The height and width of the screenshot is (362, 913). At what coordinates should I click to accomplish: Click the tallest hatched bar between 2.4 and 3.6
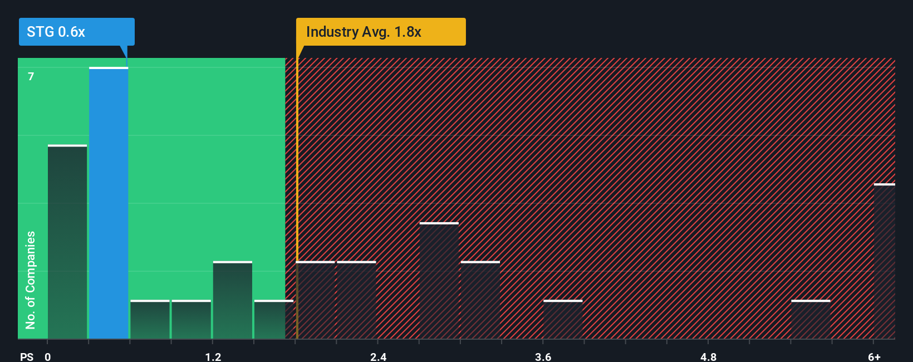(439, 281)
